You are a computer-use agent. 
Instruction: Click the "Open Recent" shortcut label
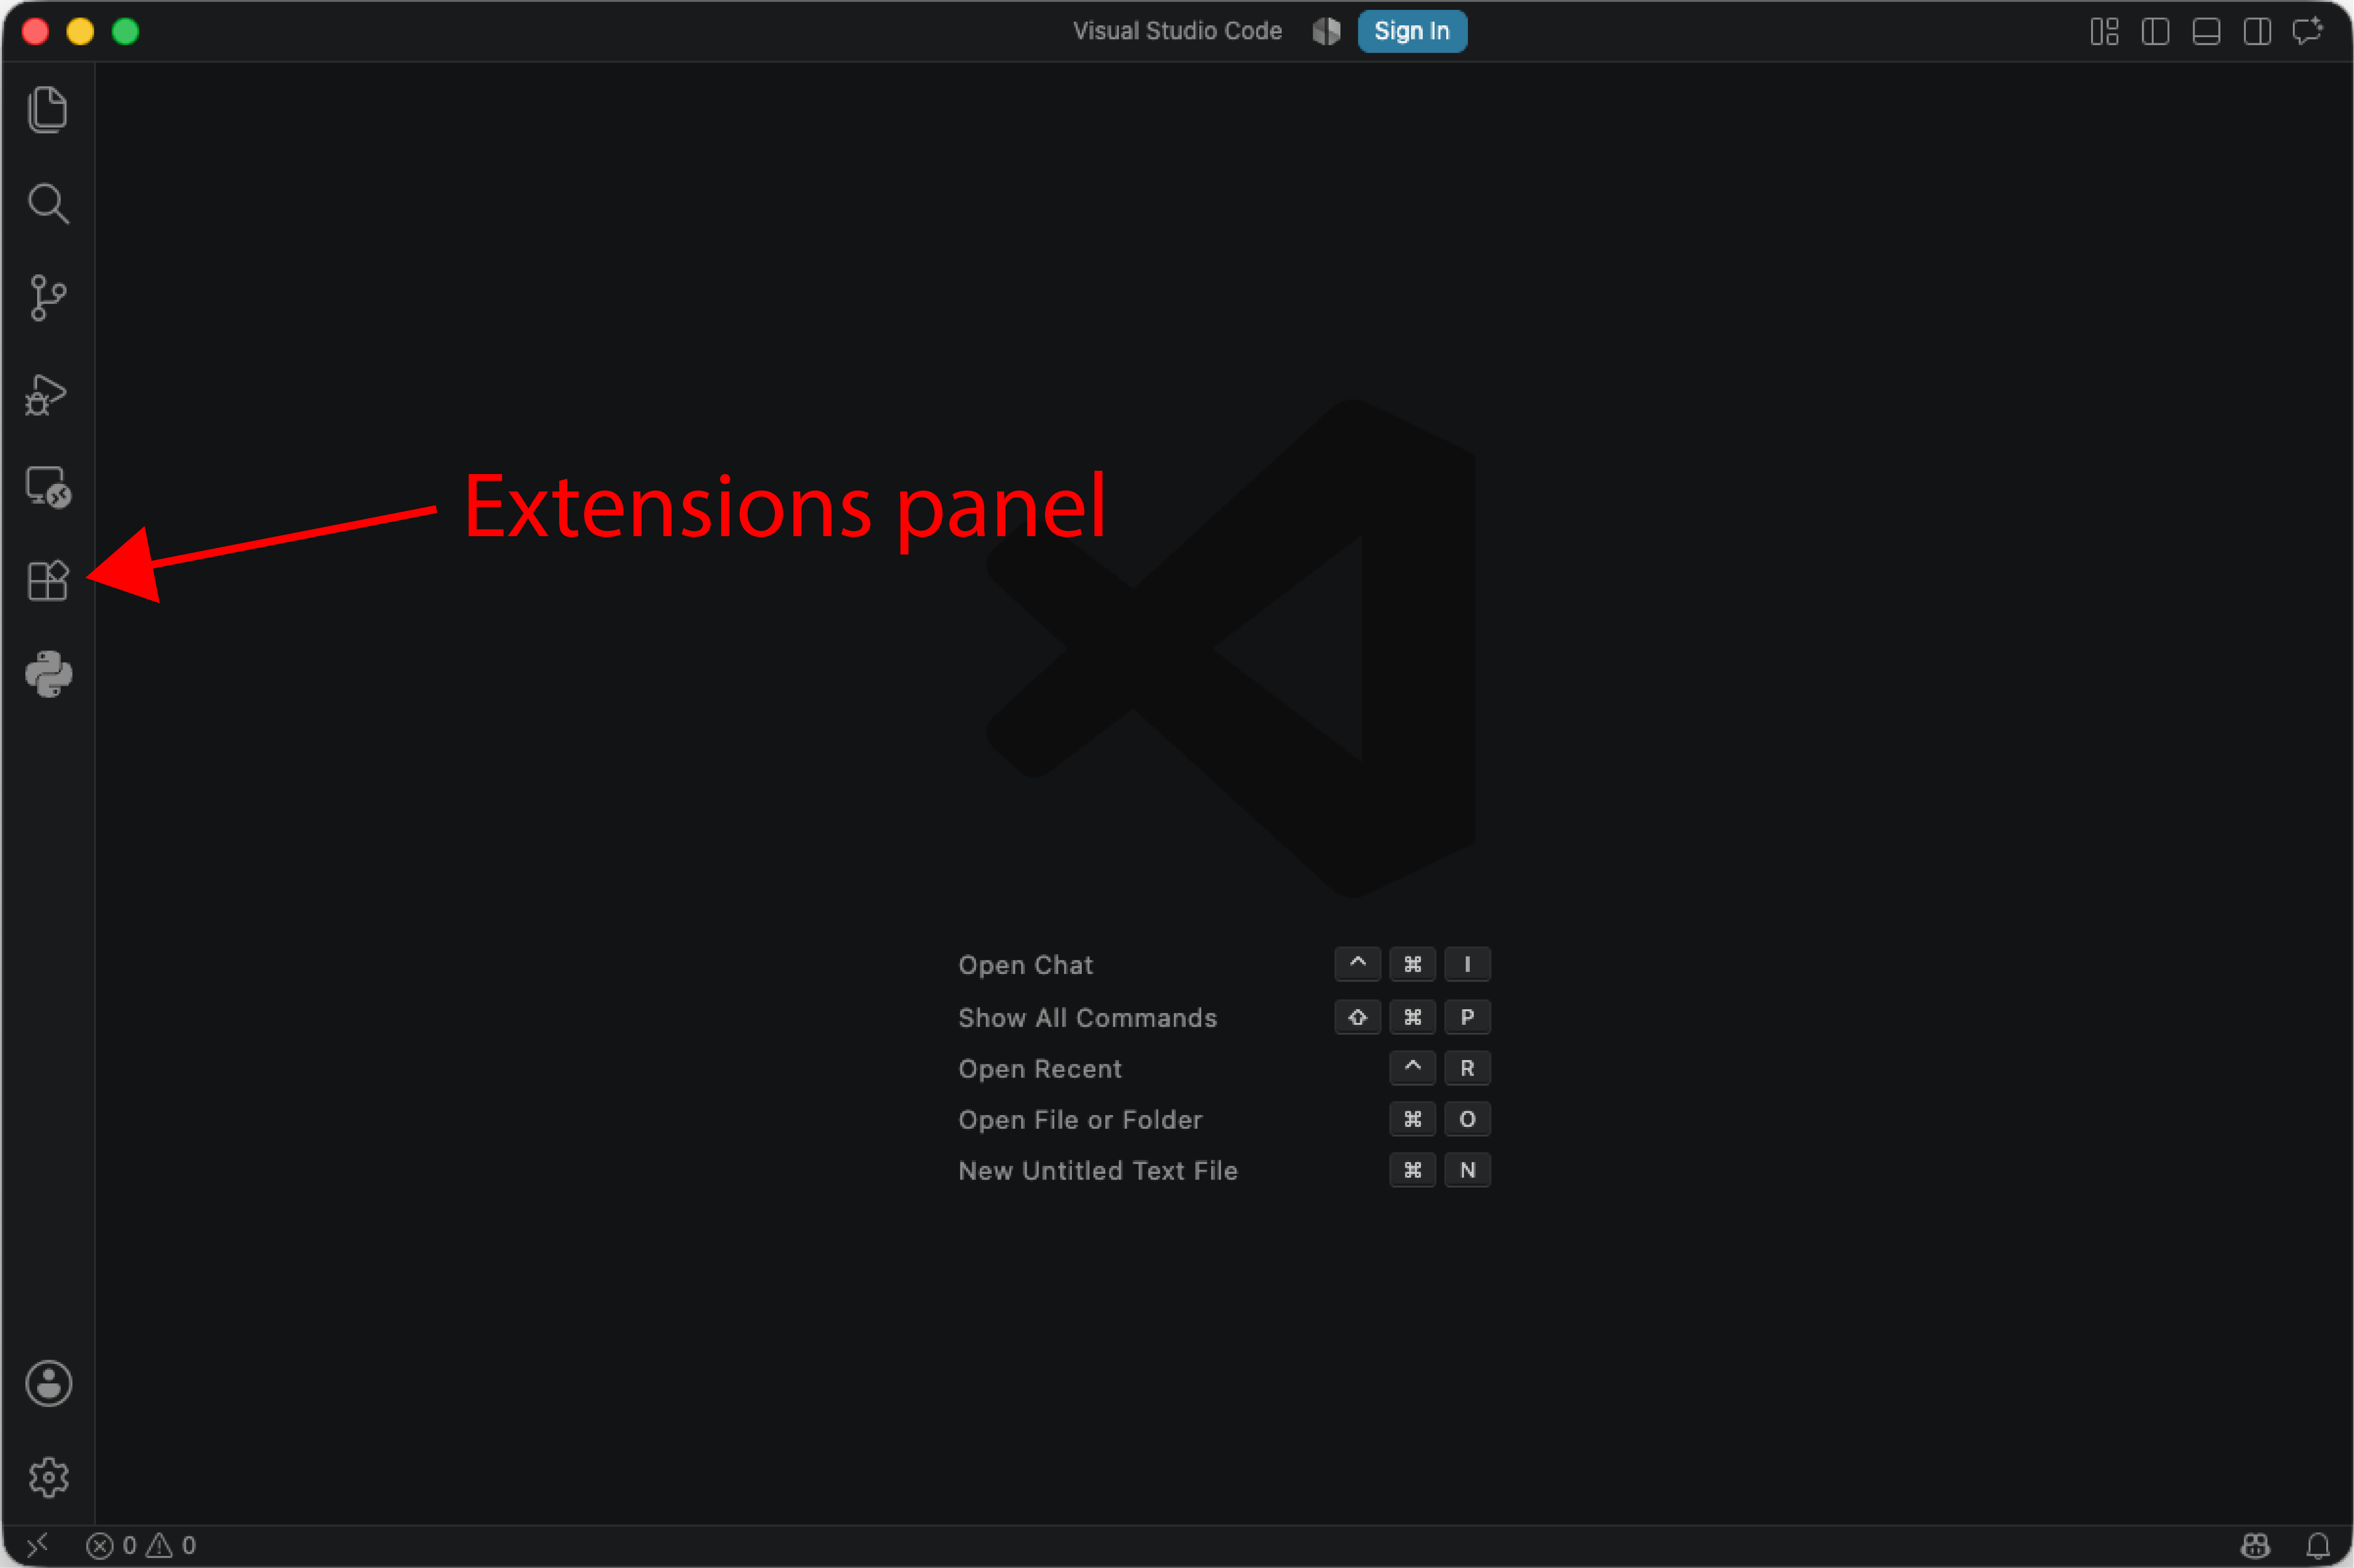(x=1040, y=1069)
